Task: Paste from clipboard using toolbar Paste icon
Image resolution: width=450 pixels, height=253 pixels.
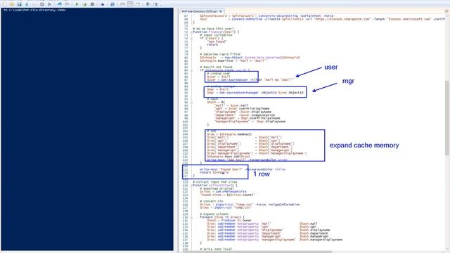Action: (x=42, y=4)
